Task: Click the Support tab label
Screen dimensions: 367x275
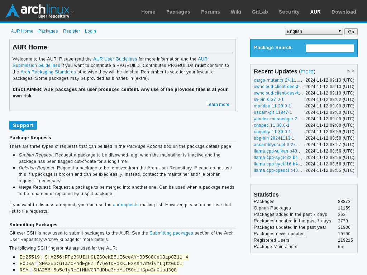Action: (x=23, y=125)
